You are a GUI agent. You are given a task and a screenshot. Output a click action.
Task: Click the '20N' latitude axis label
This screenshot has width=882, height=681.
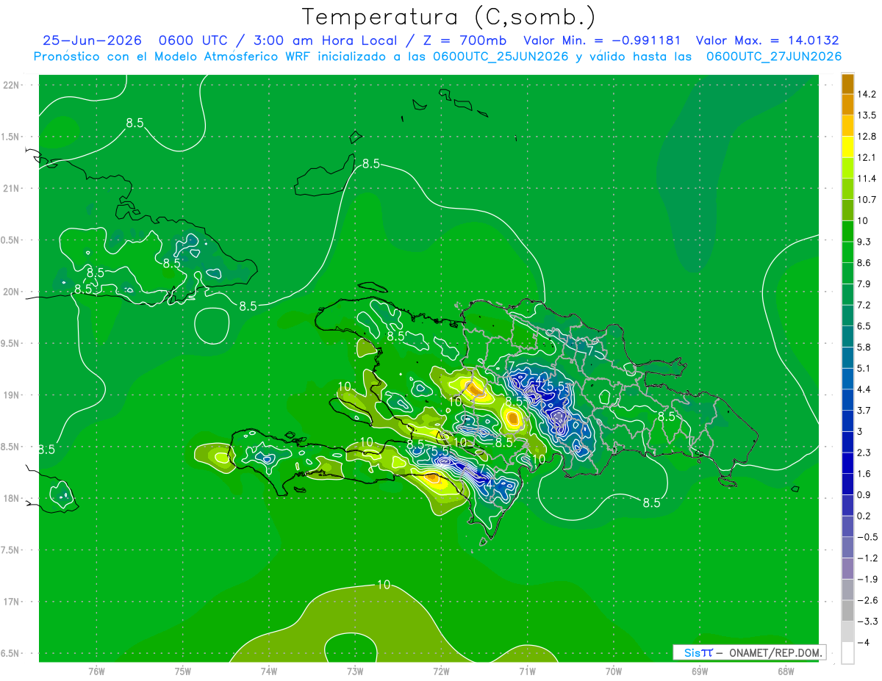pos(11,292)
